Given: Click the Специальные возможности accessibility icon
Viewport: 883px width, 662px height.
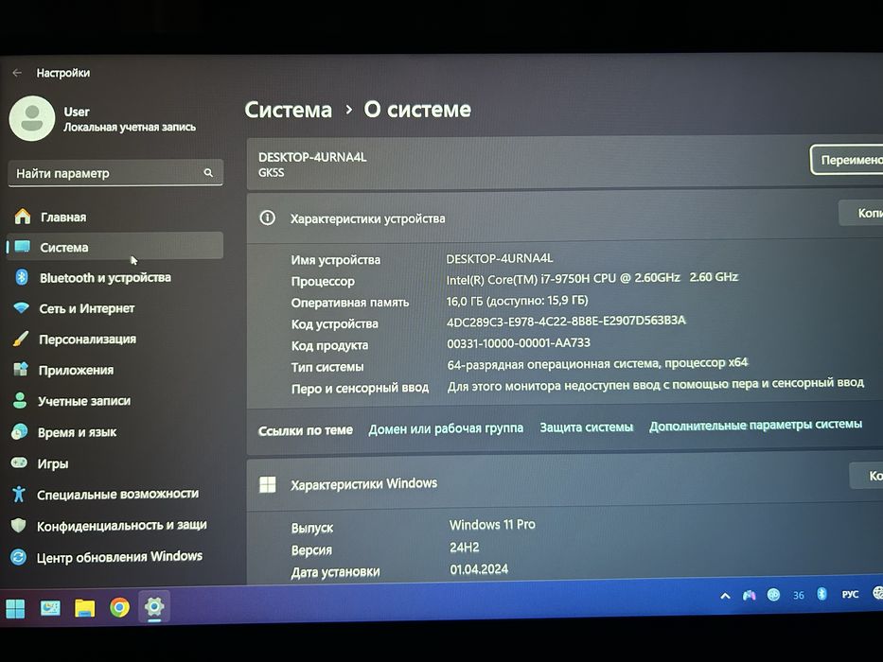Looking at the screenshot, I should coord(19,494).
